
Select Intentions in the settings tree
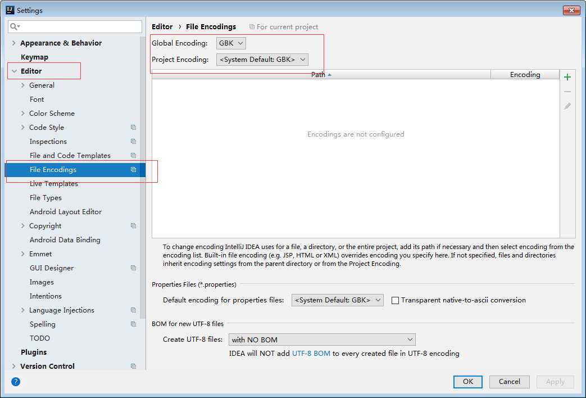click(46, 296)
